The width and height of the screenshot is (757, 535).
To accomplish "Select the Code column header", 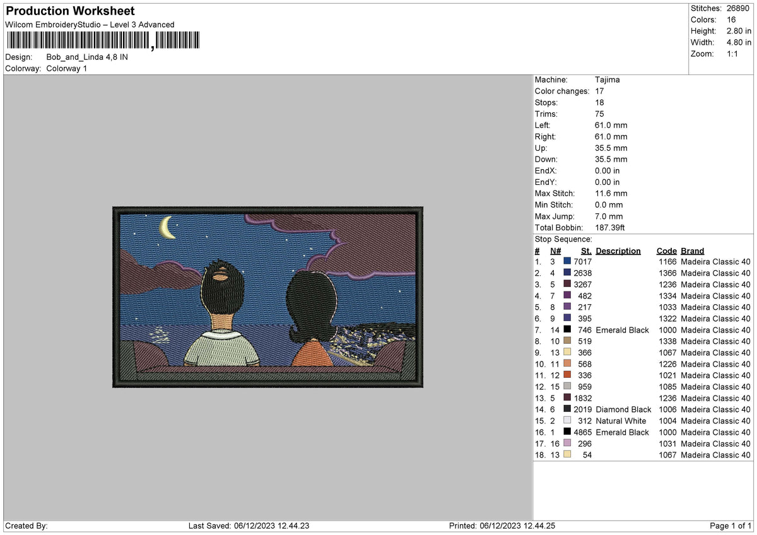I will click(x=666, y=250).
